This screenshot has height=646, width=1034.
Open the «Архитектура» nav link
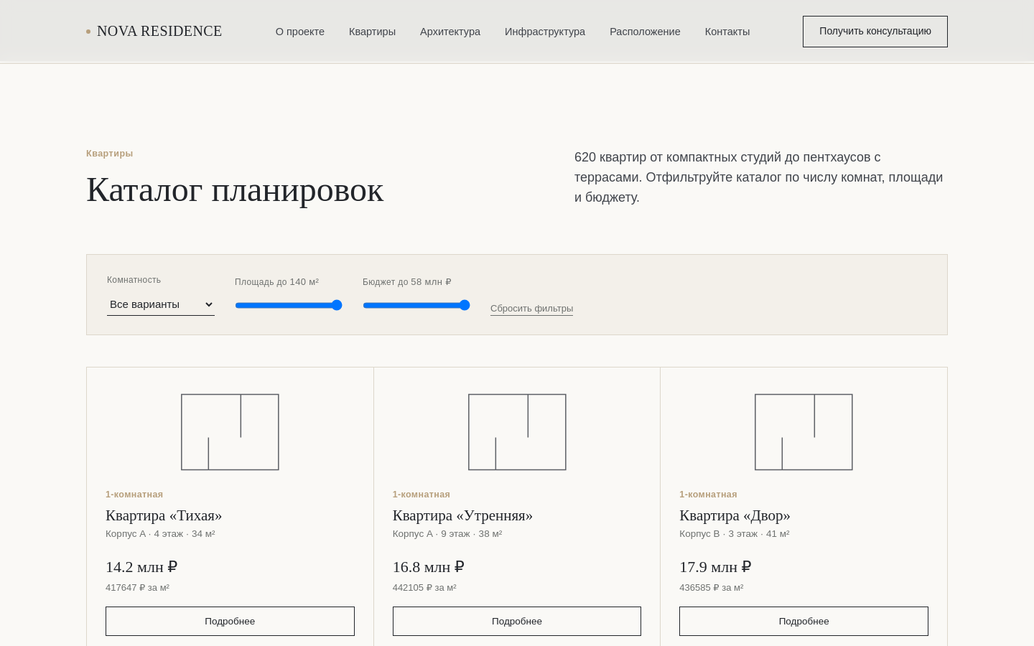[450, 32]
